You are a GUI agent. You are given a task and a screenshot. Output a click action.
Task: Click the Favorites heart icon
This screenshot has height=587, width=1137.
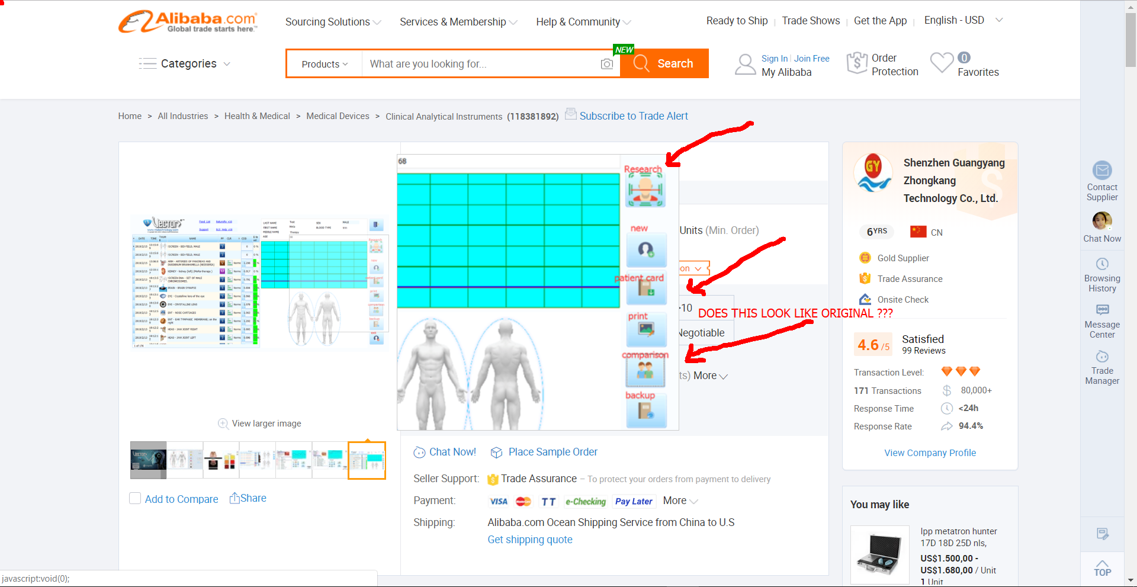tap(942, 63)
